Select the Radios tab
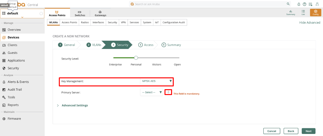 pos(85,22)
